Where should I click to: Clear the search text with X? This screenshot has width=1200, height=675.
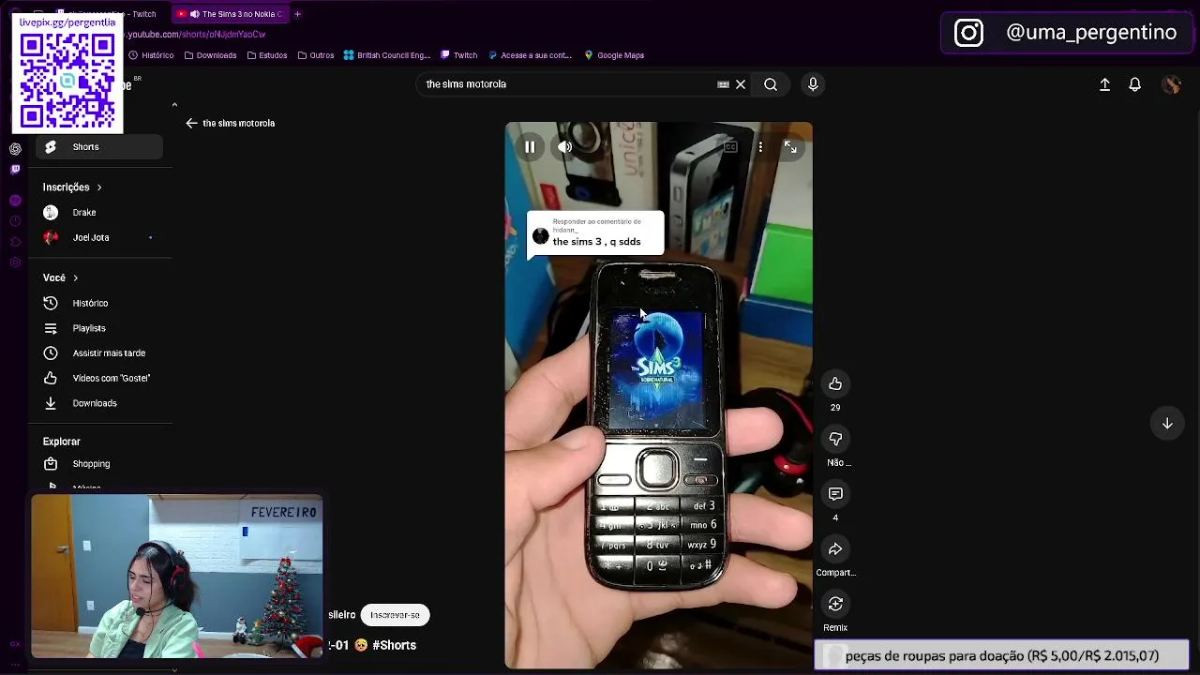tap(741, 84)
